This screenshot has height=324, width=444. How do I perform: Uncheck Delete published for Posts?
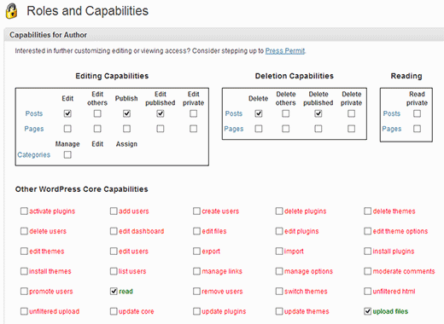[x=318, y=113]
